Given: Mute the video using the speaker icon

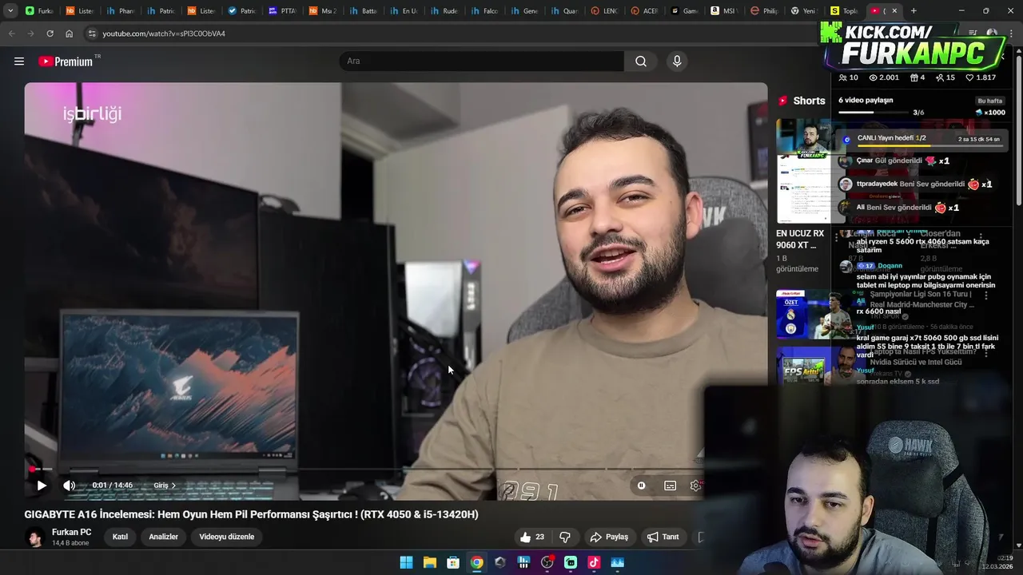Looking at the screenshot, I should (70, 485).
